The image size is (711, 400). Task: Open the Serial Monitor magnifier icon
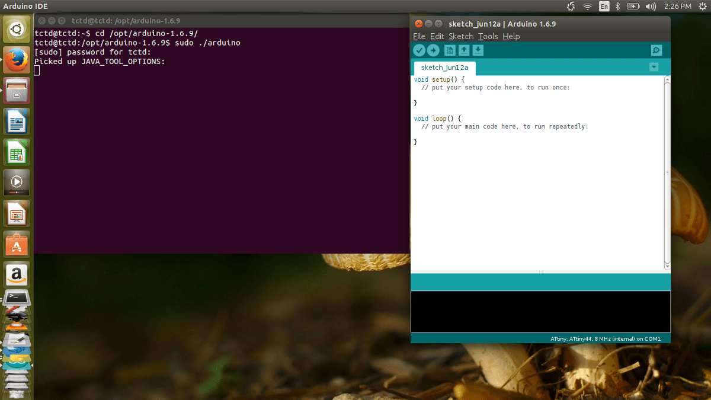click(x=656, y=51)
